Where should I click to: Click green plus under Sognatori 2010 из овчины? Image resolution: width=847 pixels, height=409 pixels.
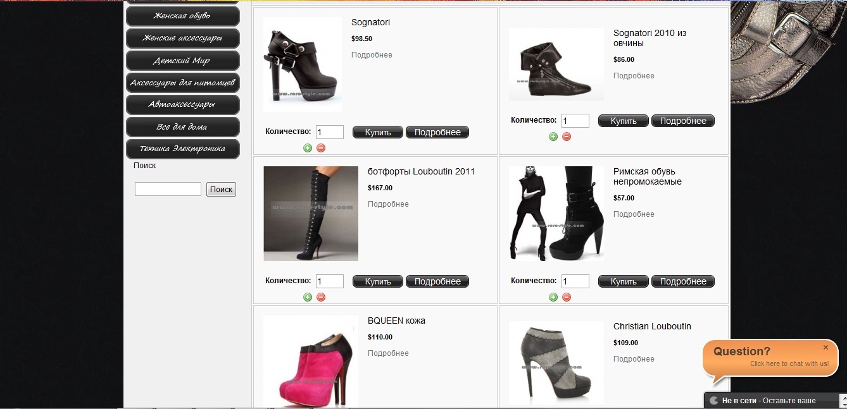(x=553, y=137)
